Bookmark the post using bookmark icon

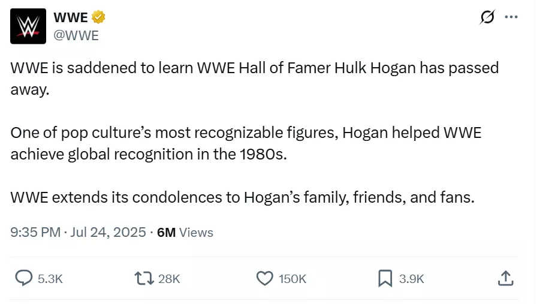pos(385,278)
